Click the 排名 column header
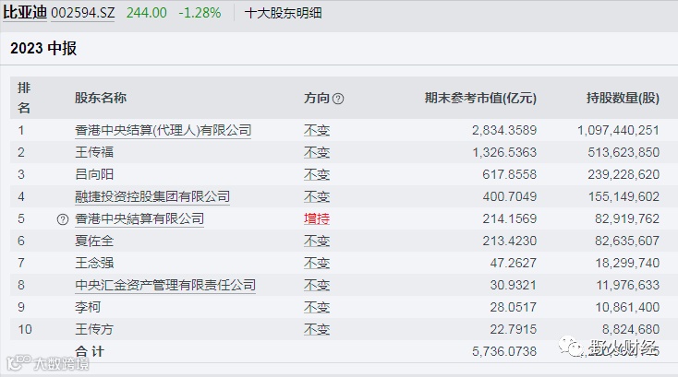 point(24,98)
